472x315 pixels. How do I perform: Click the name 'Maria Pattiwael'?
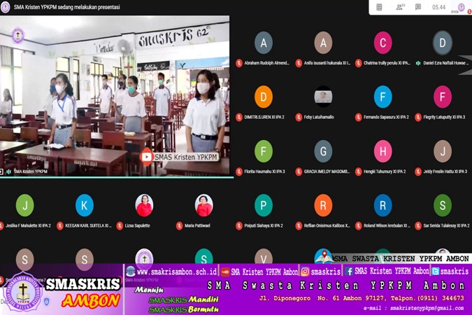197,225
